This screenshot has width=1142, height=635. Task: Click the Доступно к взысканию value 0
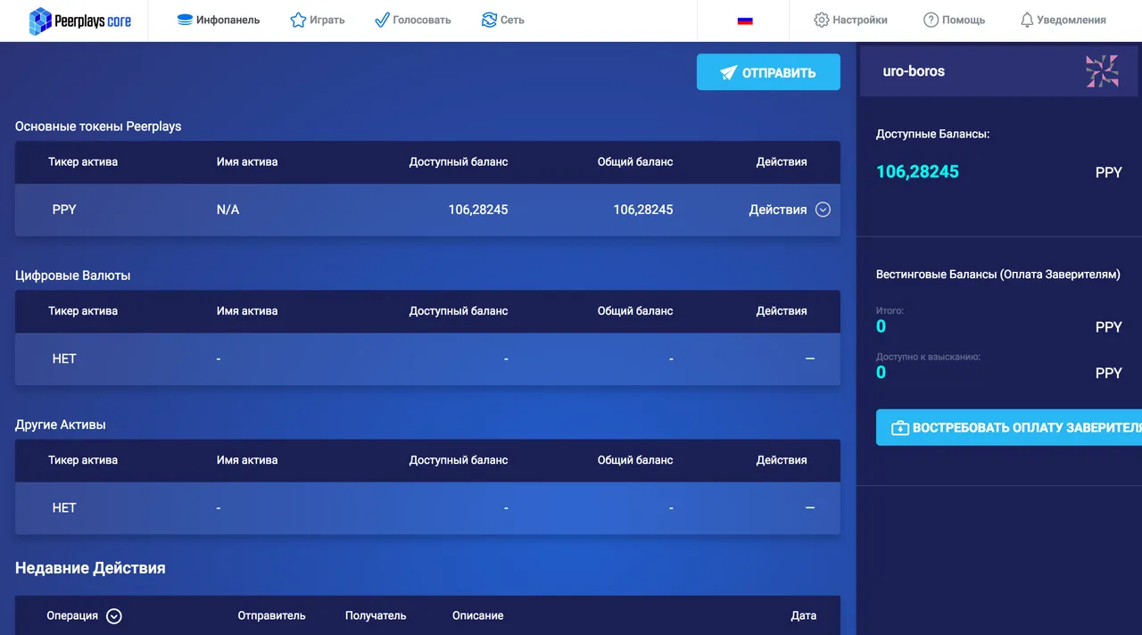(881, 373)
